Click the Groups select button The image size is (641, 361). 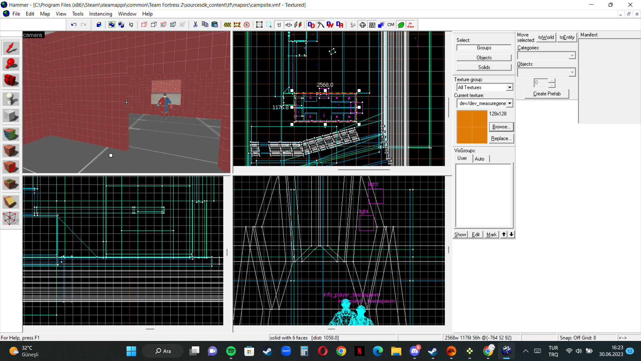[x=484, y=48]
